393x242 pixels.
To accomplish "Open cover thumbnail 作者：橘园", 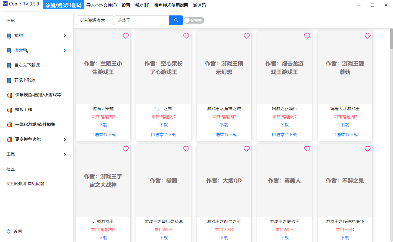I will pos(164,180).
